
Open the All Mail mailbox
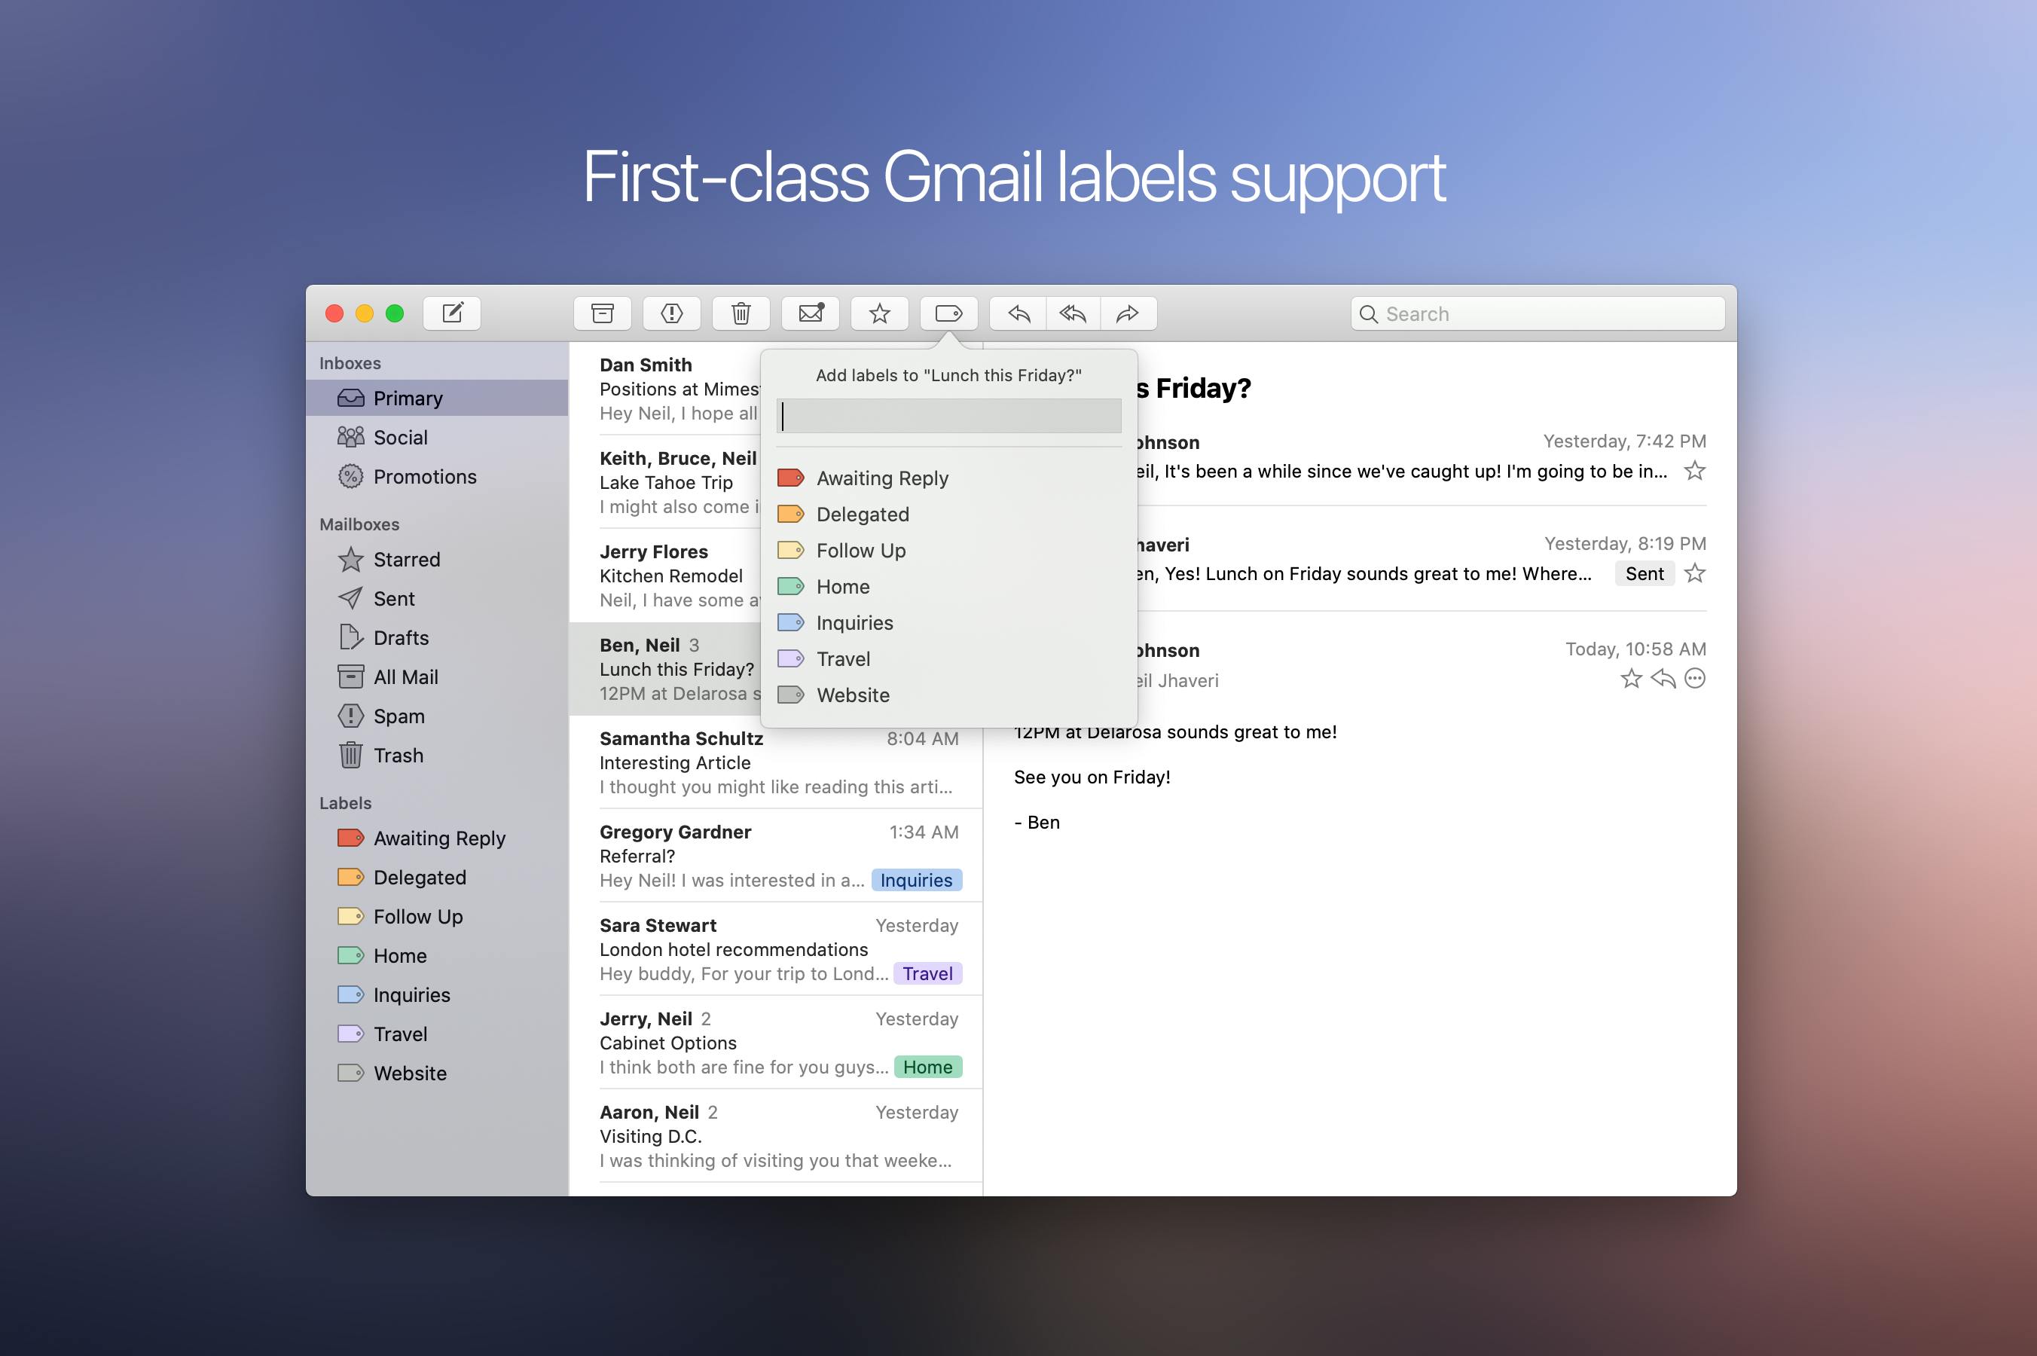(438, 677)
